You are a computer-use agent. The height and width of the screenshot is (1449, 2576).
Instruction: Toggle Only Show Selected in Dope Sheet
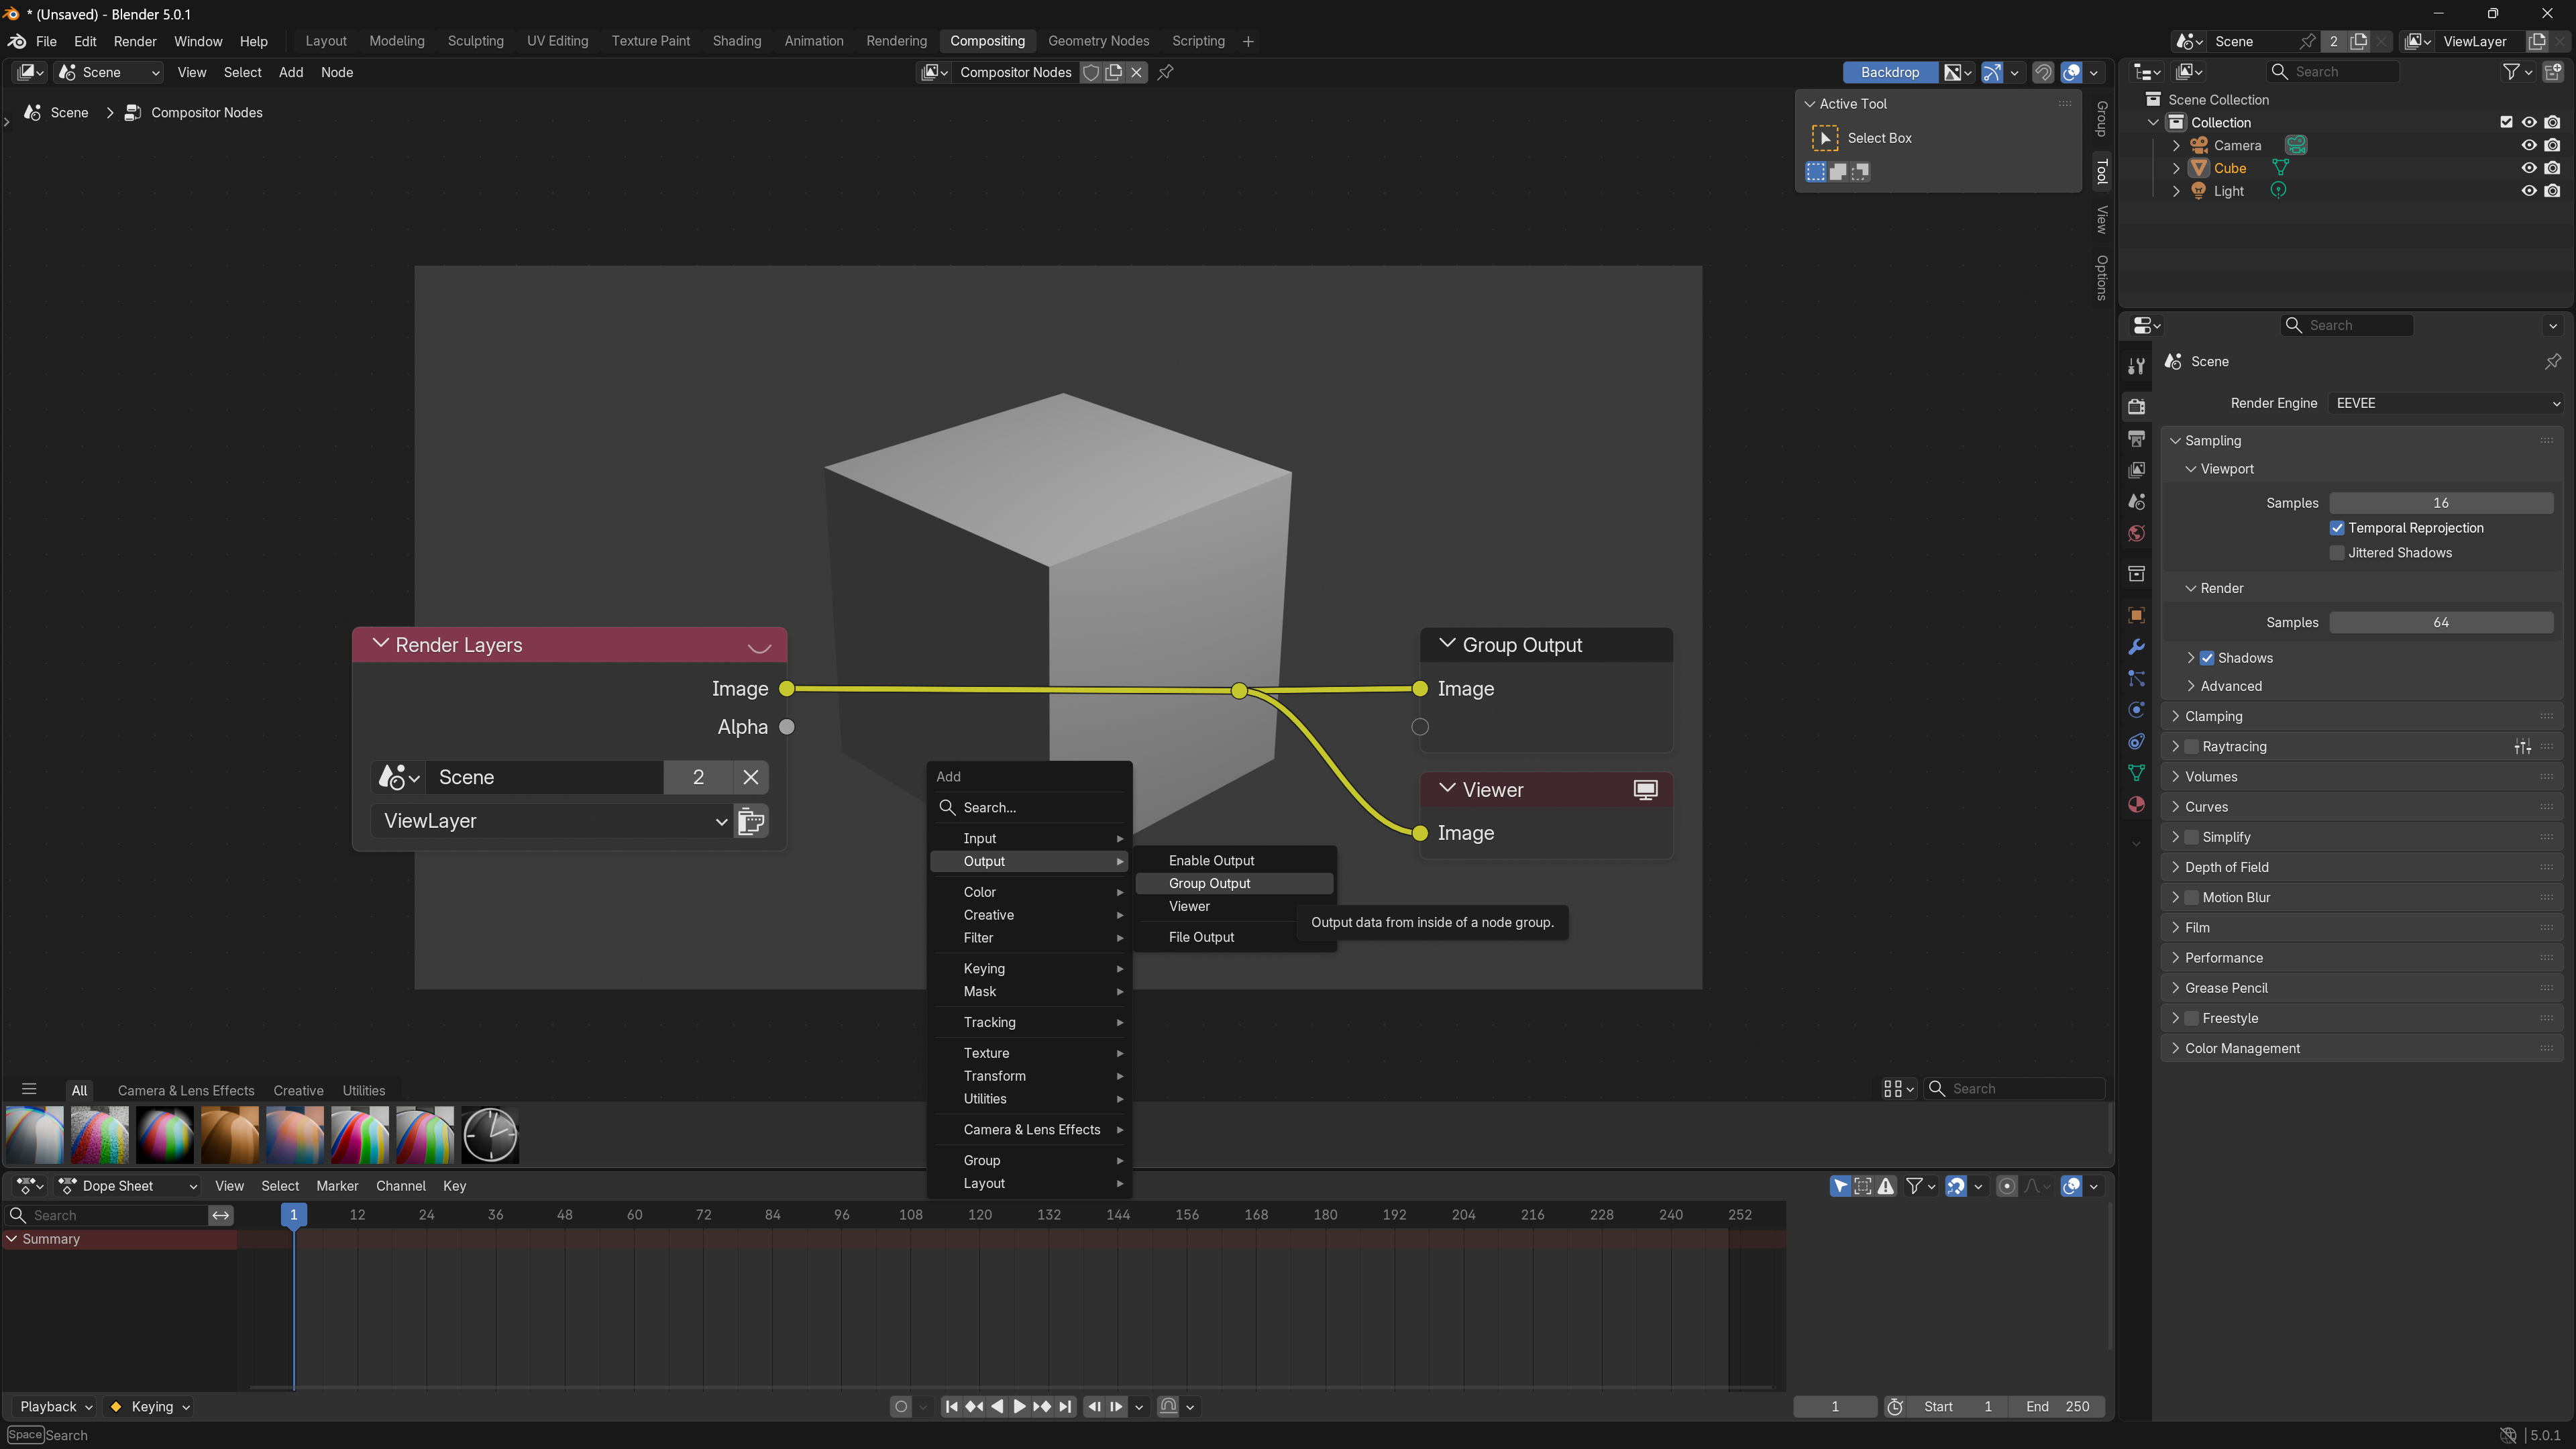click(x=1840, y=1186)
